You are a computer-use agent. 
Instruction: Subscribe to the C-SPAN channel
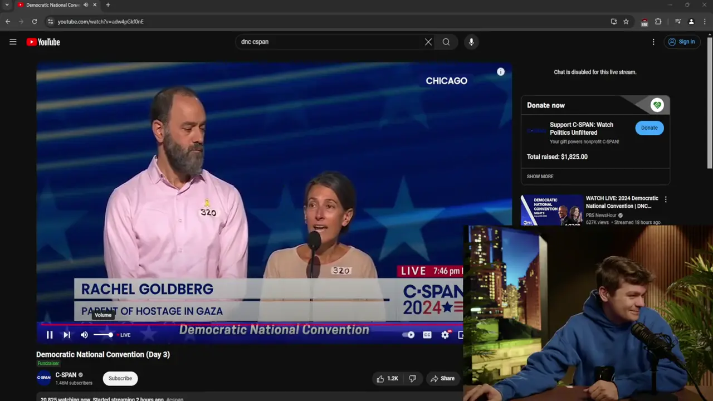(x=120, y=378)
